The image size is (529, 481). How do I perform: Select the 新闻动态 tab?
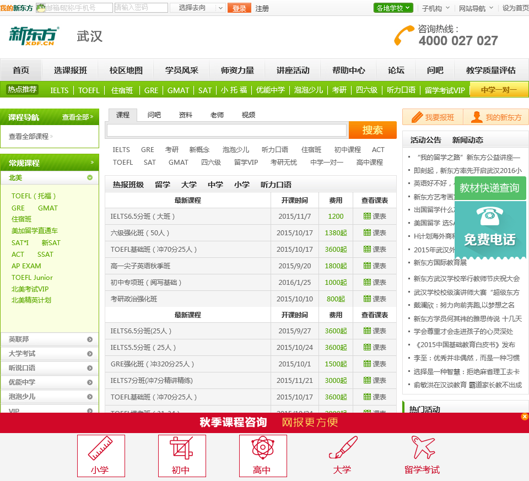tap(467, 140)
